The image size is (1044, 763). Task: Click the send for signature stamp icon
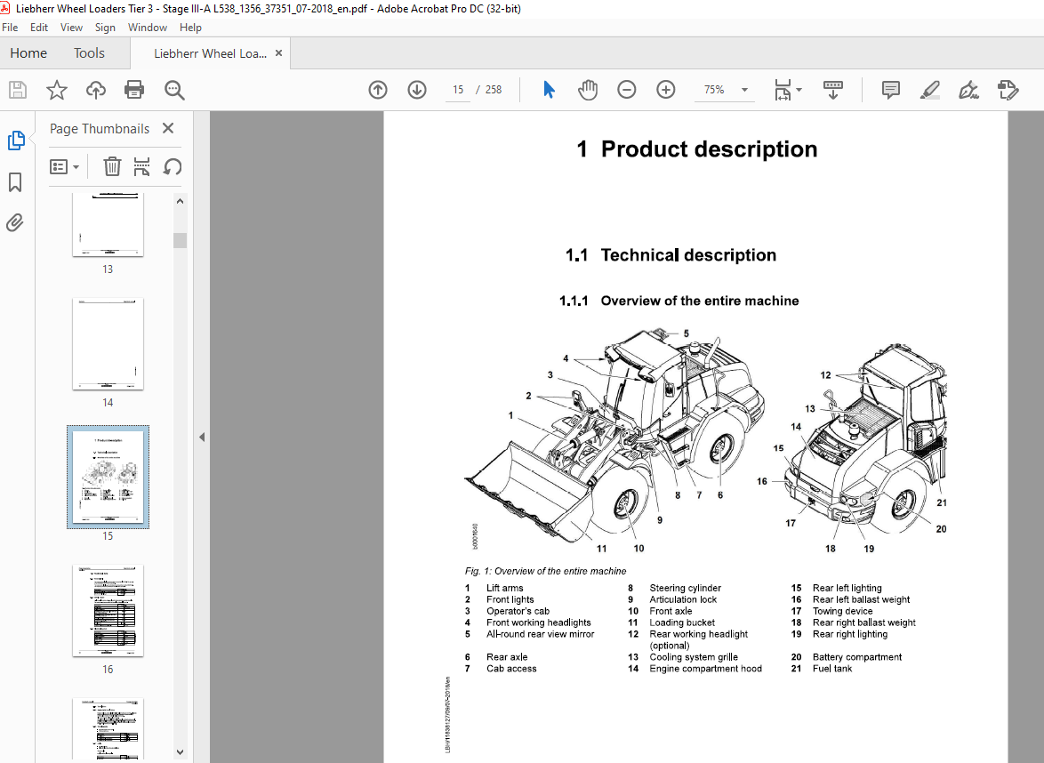(1008, 90)
